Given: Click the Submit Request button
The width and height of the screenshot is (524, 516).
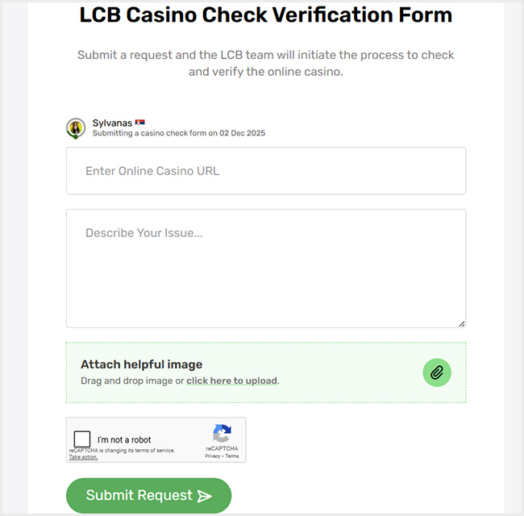Looking at the screenshot, I should coord(148,496).
